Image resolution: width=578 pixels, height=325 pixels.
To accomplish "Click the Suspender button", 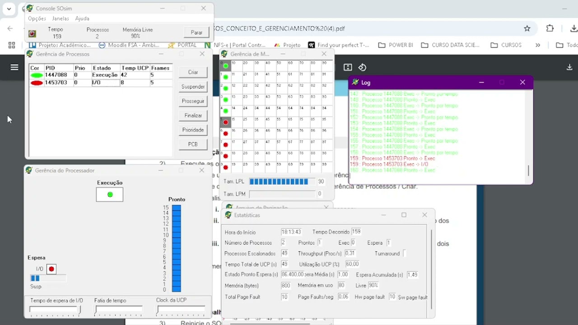I will [x=193, y=87].
